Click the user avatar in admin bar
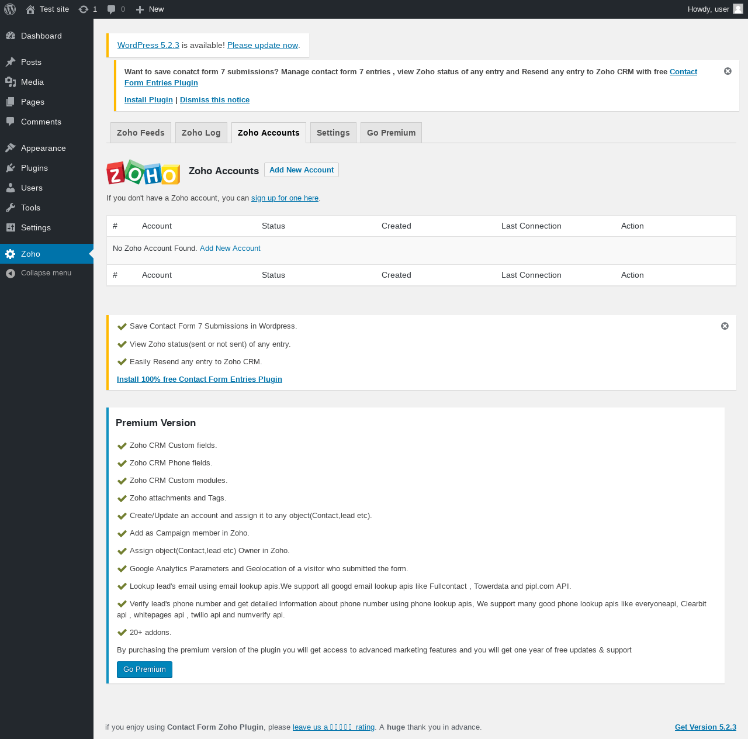Image resolution: width=748 pixels, height=739 pixels. (x=738, y=9)
